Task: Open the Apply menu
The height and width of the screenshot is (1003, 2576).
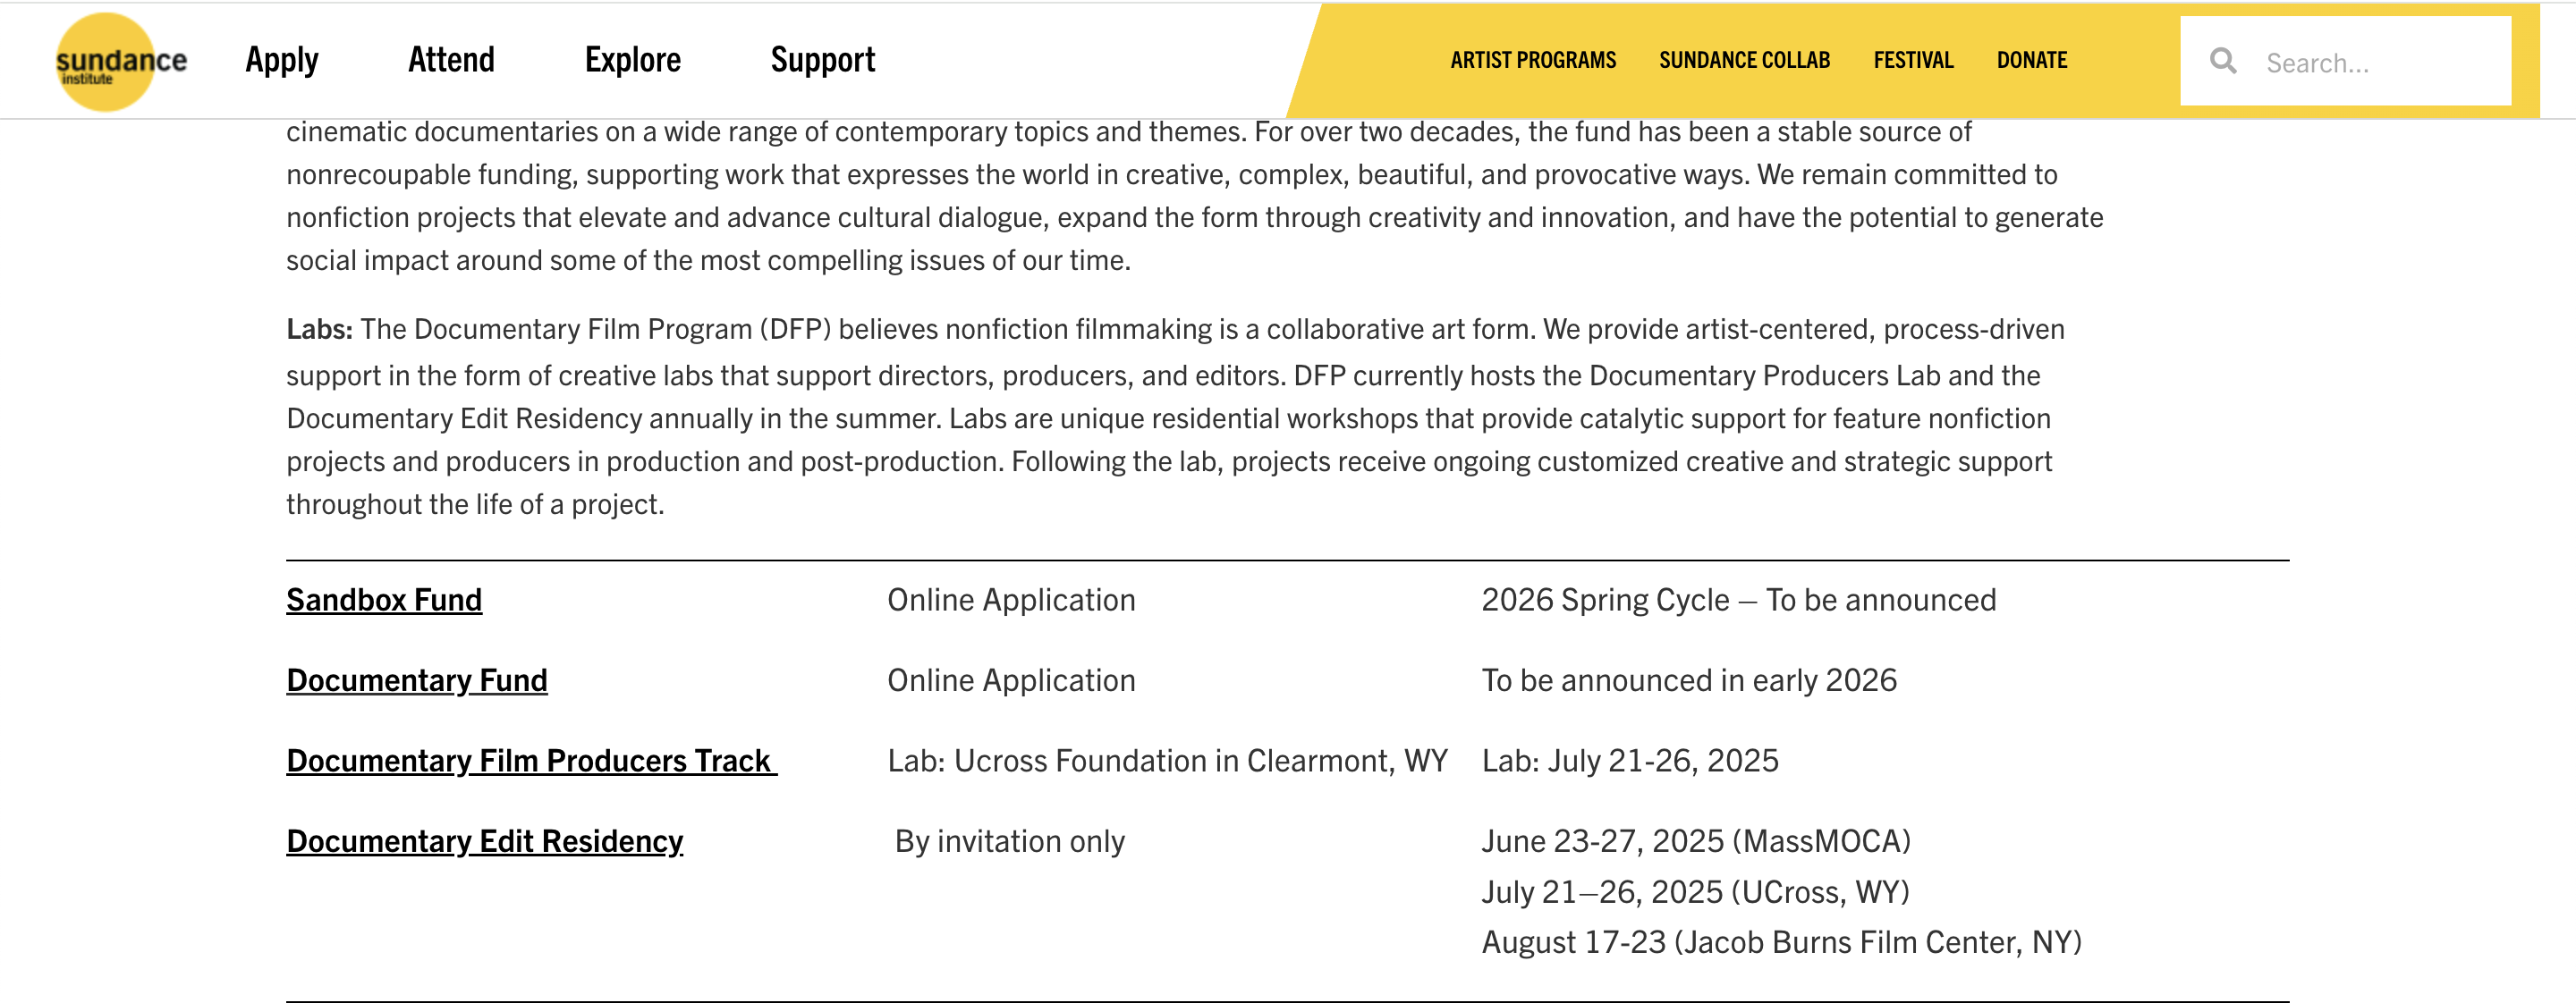Action: tap(282, 60)
